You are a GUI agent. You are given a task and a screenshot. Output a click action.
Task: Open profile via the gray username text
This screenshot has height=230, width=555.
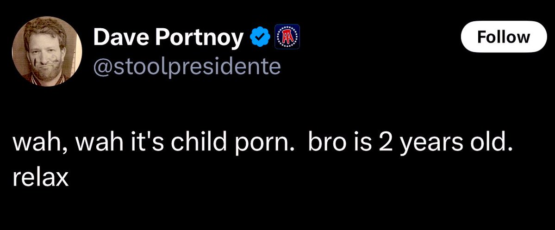click(187, 66)
